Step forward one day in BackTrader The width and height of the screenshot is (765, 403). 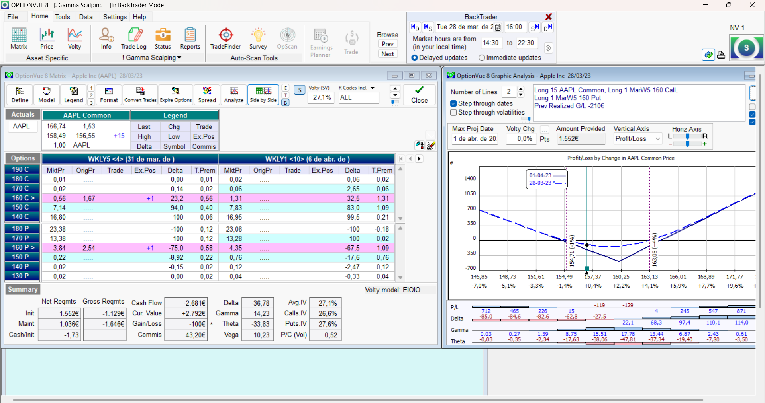[x=548, y=27]
